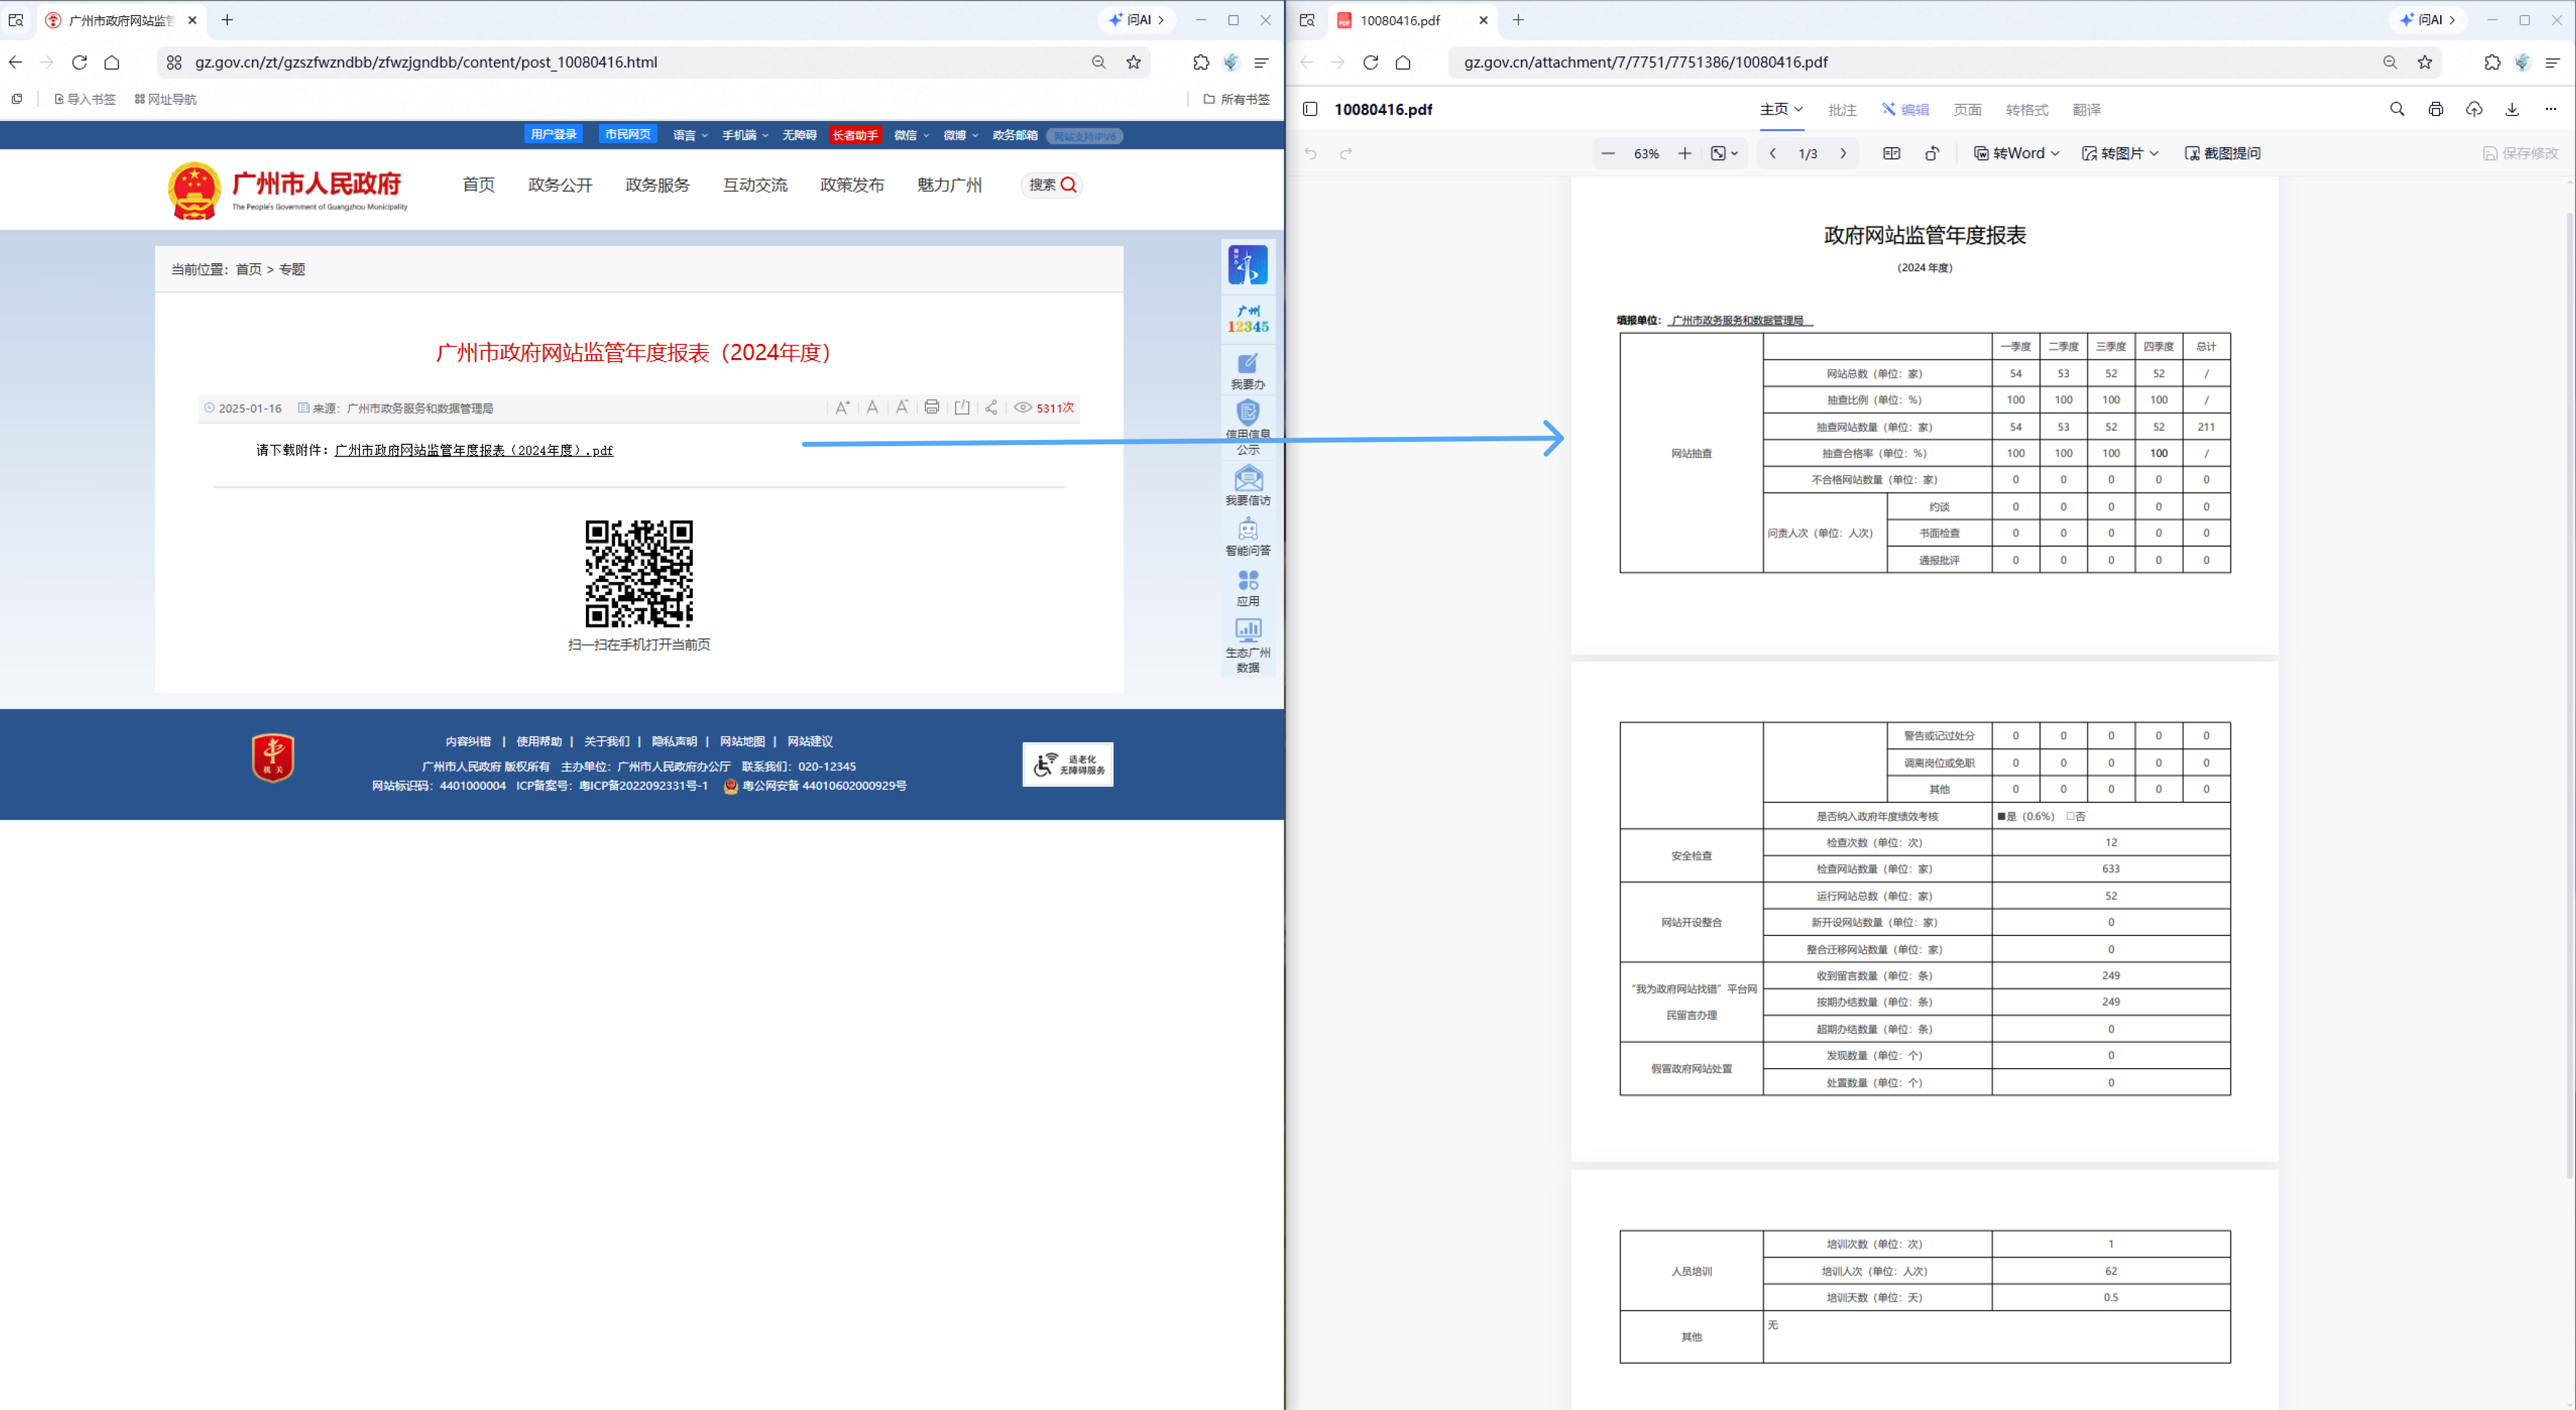Click the 适老化无障碍服务 banner
Screen dimensions: 2576x1410
[x=1068, y=764]
